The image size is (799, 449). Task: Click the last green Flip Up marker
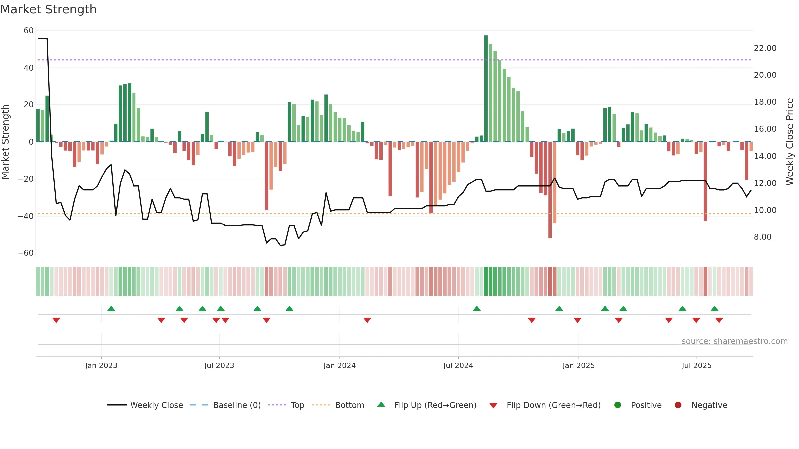click(x=714, y=308)
